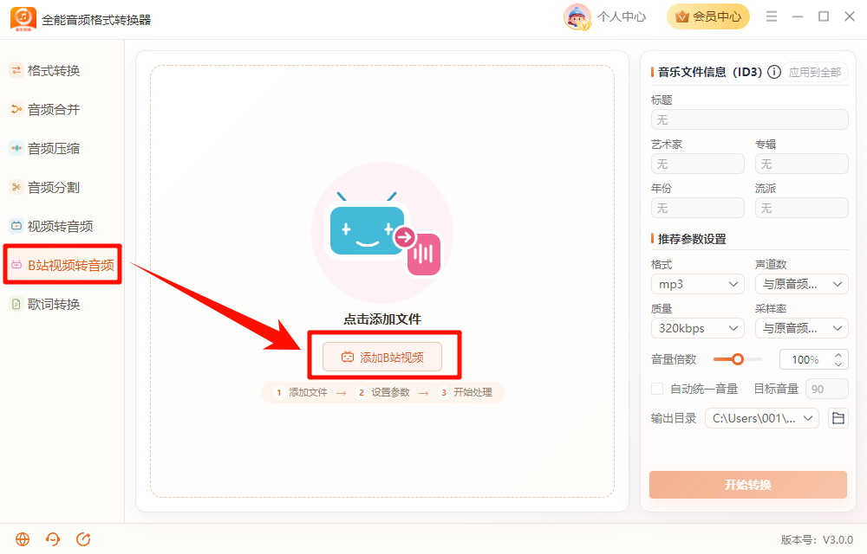Click the 艺术家 input field

click(698, 164)
